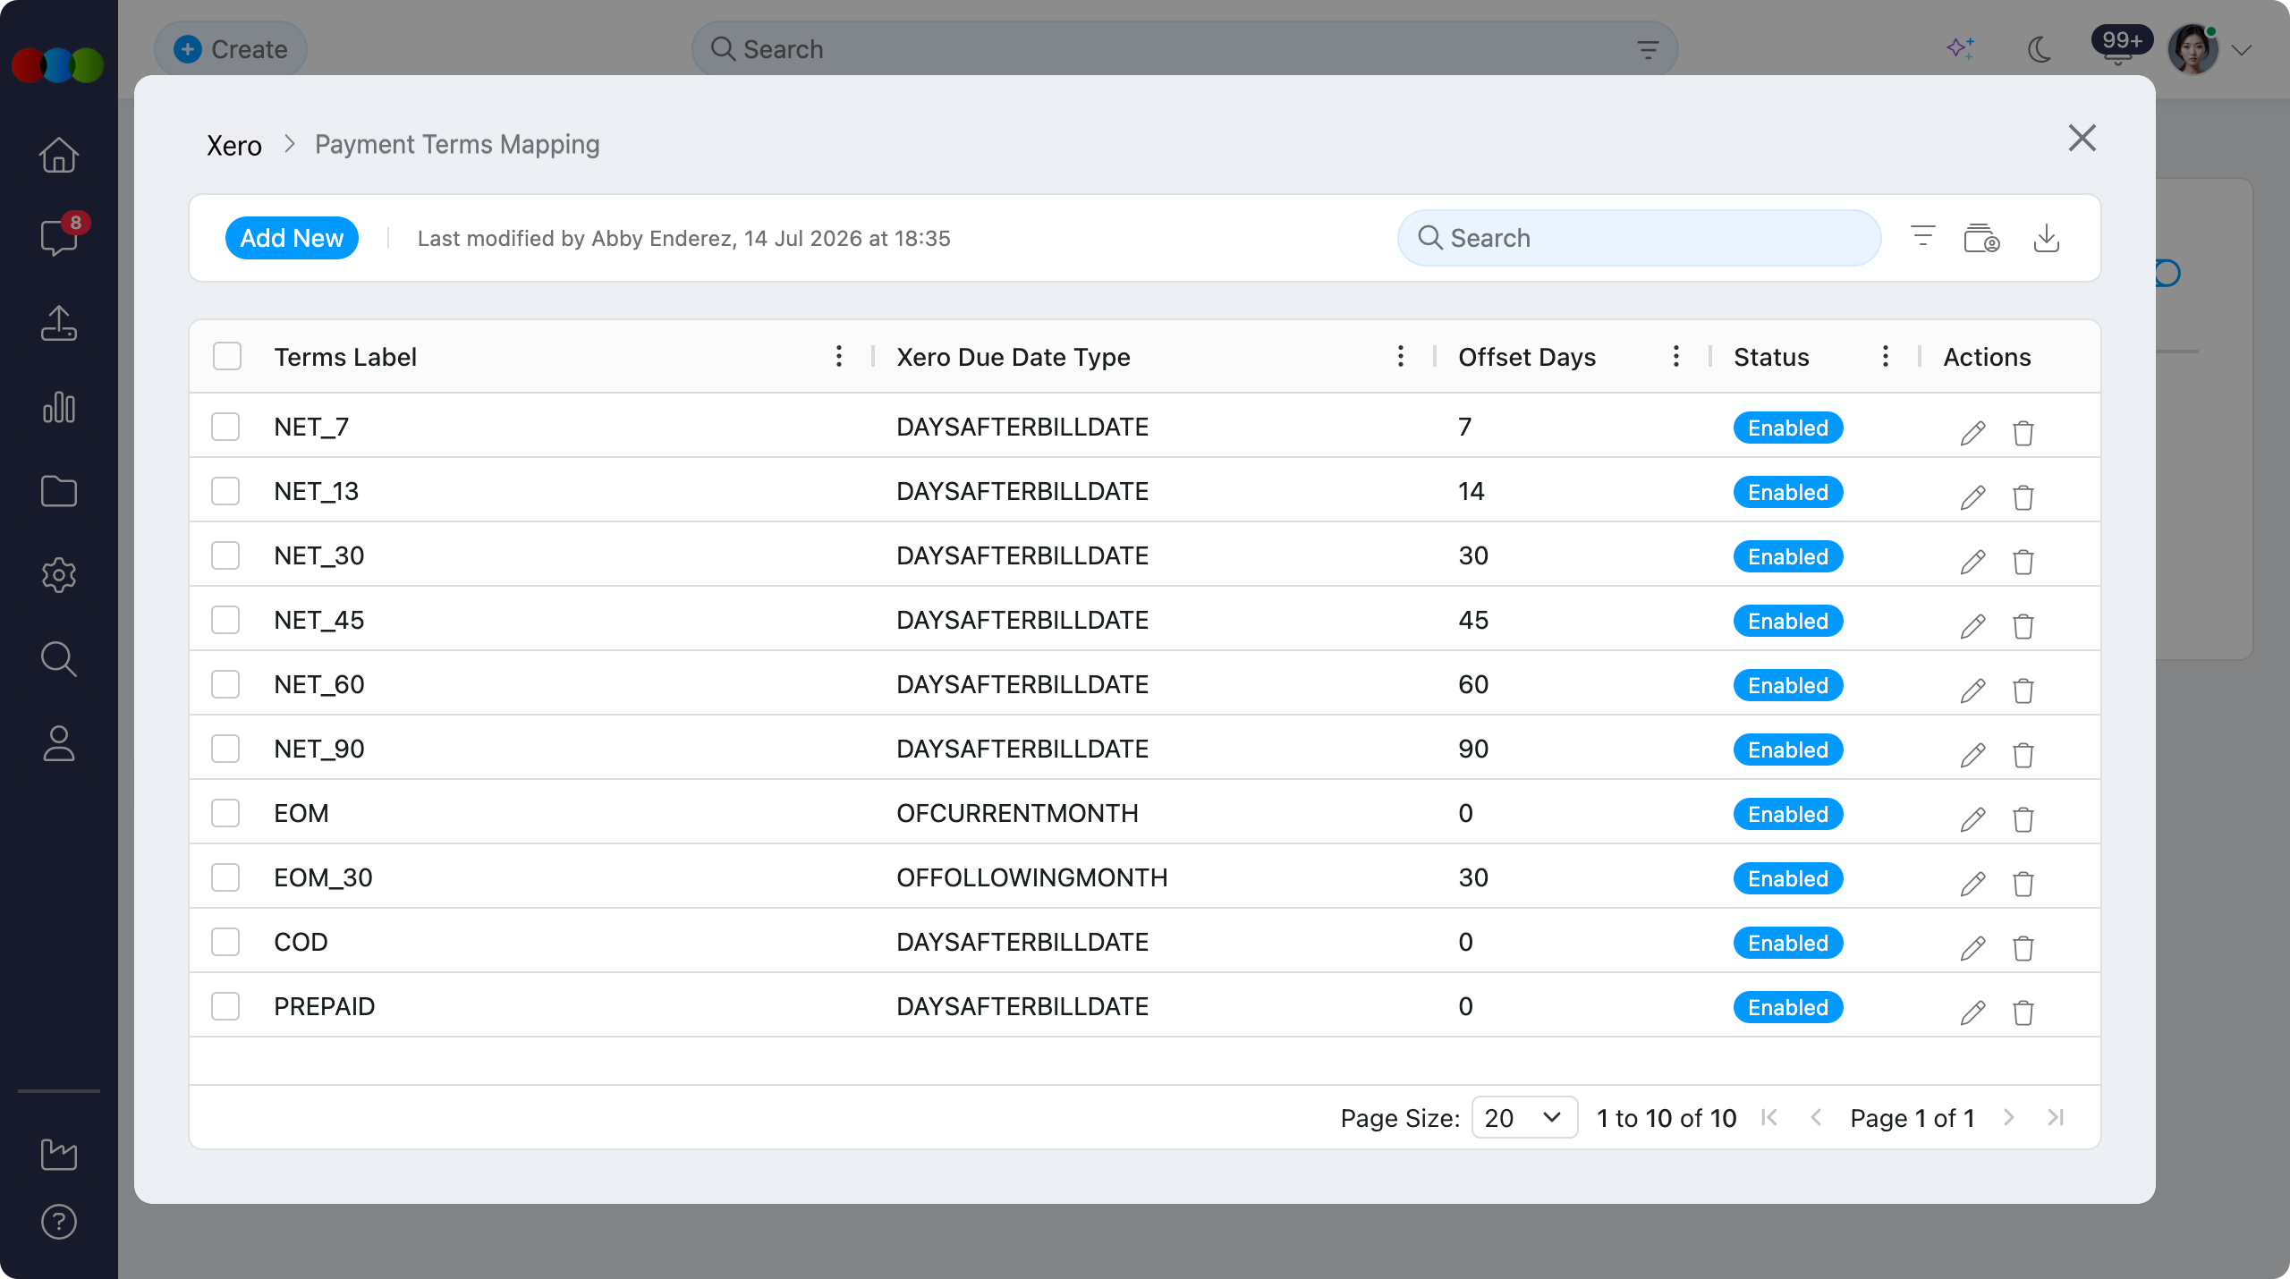Download the payment terms table
Image resolution: width=2290 pixels, height=1279 pixels.
[x=2047, y=238]
